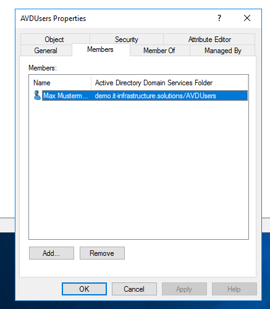The image size is (270, 309).
Task: Open the Security tab
Action: (127, 40)
